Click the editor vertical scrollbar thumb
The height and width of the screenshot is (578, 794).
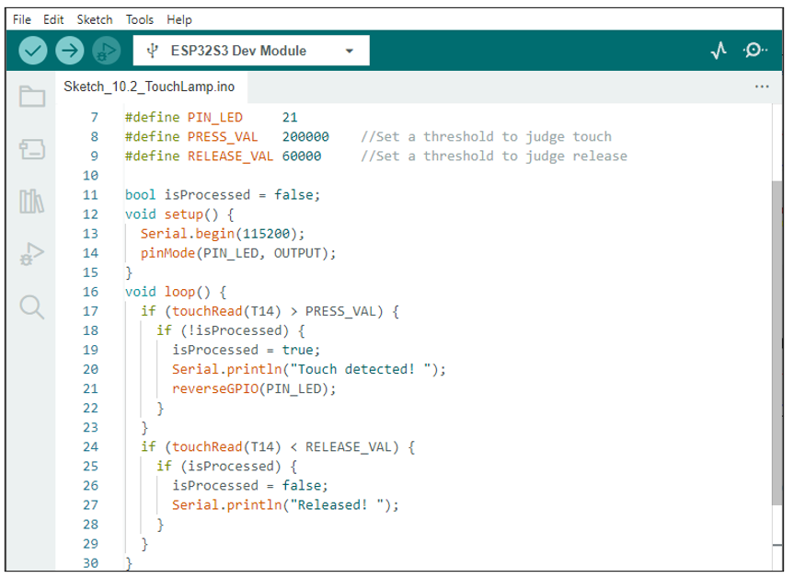[x=777, y=342]
